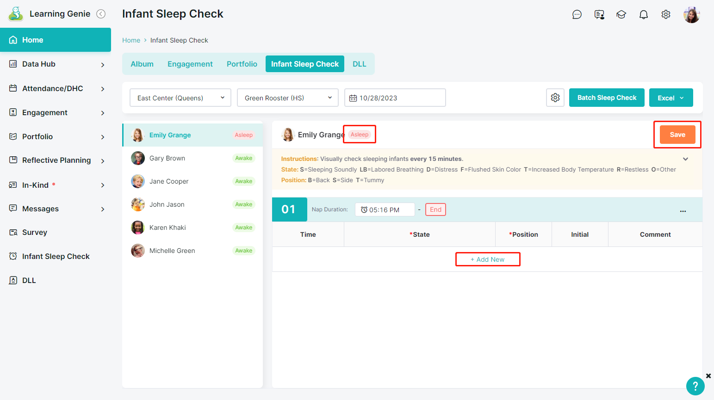Click the orange Save button

(x=677, y=135)
